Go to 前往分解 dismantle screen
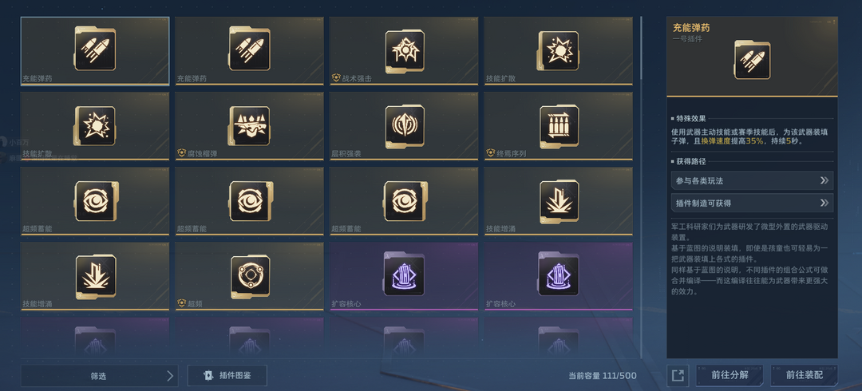Viewport: 862px width, 391px height. coord(730,375)
